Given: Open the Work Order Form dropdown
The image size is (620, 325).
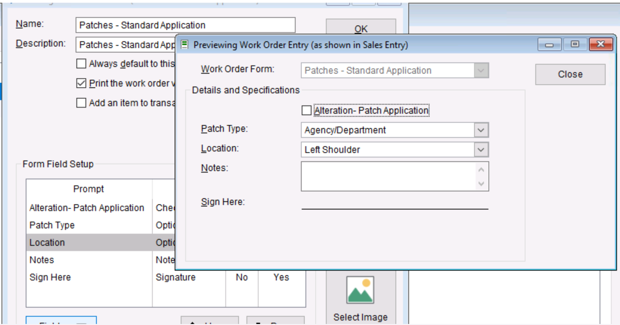Looking at the screenshot, I should pyautogui.click(x=481, y=71).
